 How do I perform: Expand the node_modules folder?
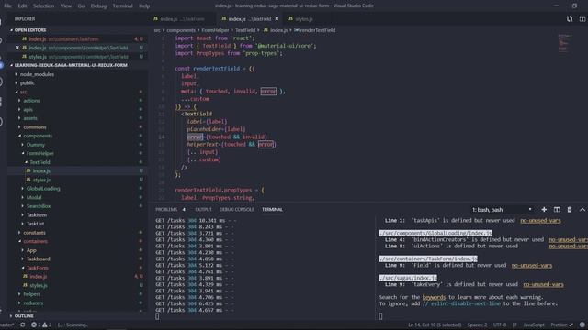(37, 74)
